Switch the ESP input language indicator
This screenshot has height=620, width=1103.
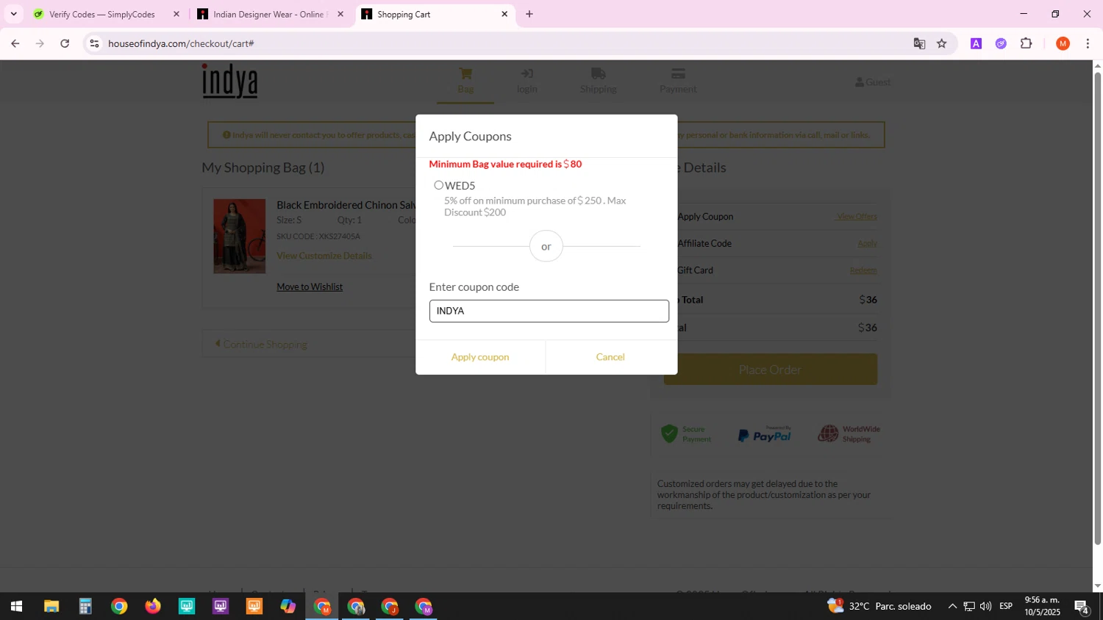pyautogui.click(x=1006, y=607)
